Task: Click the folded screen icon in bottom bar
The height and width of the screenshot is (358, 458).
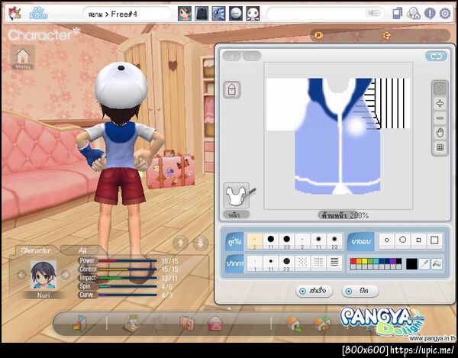Action: 79,323
